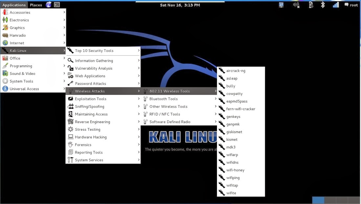Click the Internet globe icon
The width and height of the screenshot is (361, 204).
coord(5,43)
